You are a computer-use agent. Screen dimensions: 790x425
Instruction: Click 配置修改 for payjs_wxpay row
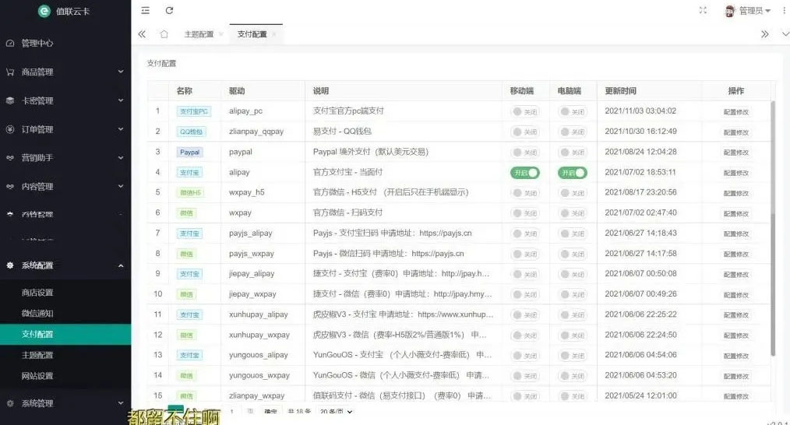736,255
